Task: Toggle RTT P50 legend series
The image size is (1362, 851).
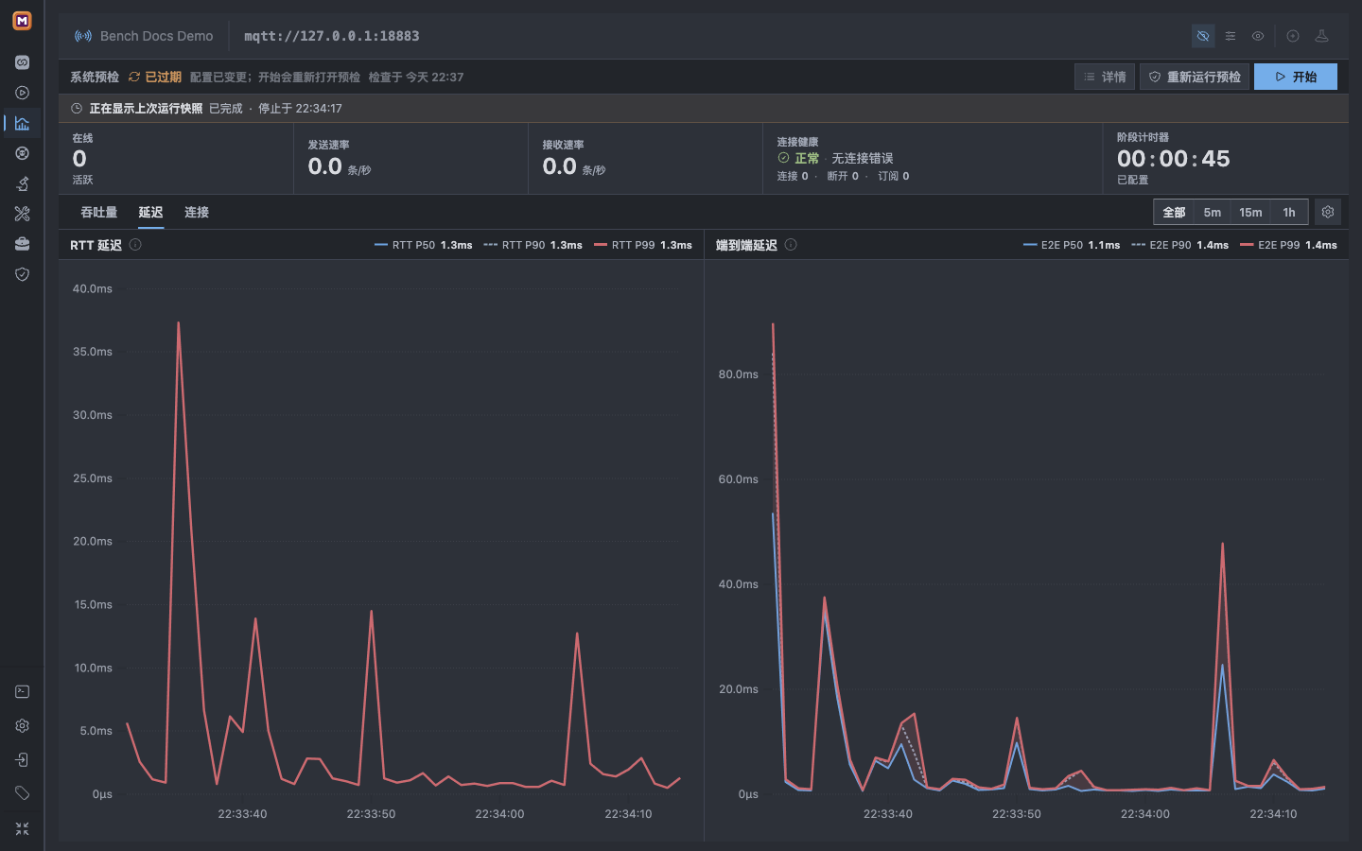Action: click(424, 245)
